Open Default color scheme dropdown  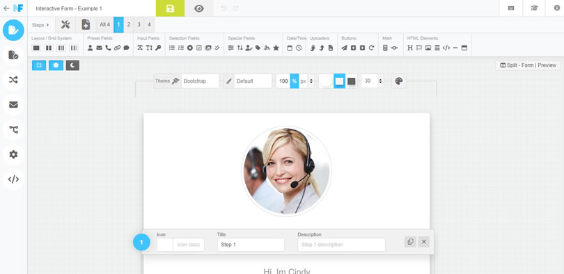point(253,81)
